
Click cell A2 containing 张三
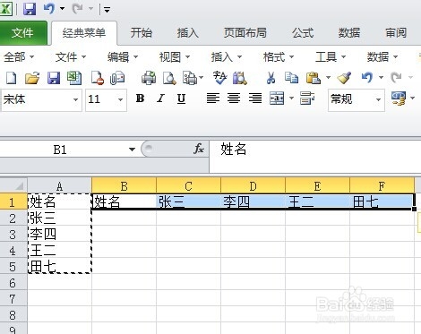click(59, 218)
